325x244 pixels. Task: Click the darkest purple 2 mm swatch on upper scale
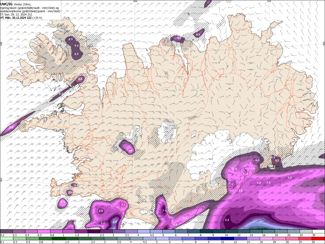[x=93, y=232]
